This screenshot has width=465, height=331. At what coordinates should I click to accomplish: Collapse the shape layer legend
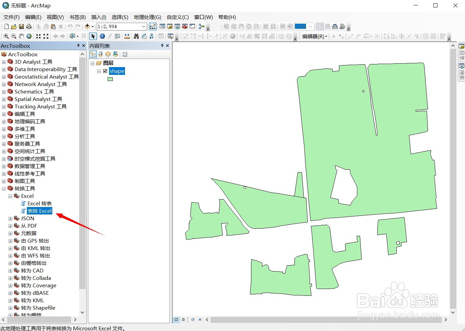tap(99, 71)
